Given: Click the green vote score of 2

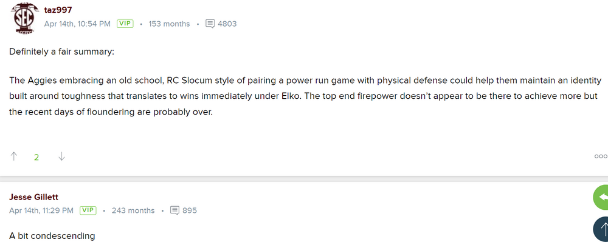Looking at the screenshot, I should [x=36, y=157].
